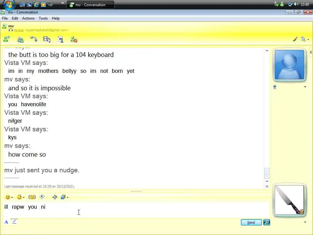Open the Help menu
The image size is (313, 235).
pyautogui.click(x=56, y=18)
